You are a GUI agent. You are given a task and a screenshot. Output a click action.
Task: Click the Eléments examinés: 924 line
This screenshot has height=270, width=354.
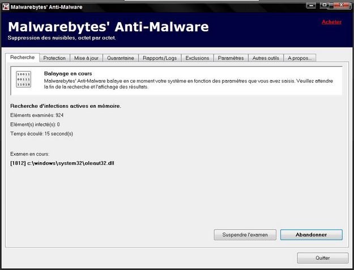(37, 115)
